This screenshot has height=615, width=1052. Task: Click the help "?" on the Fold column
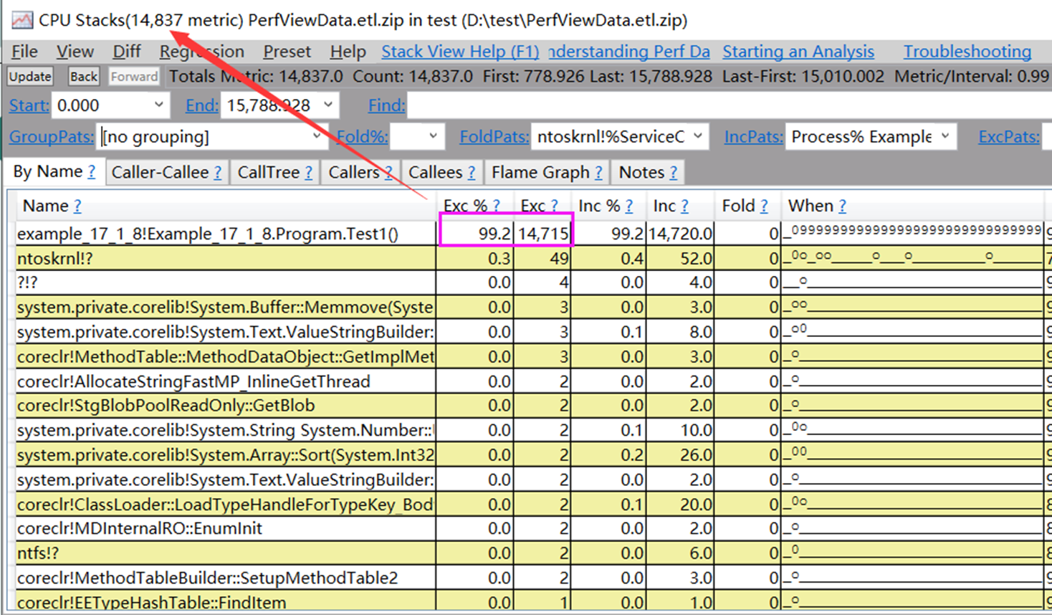pyautogui.click(x=763, y=206)
